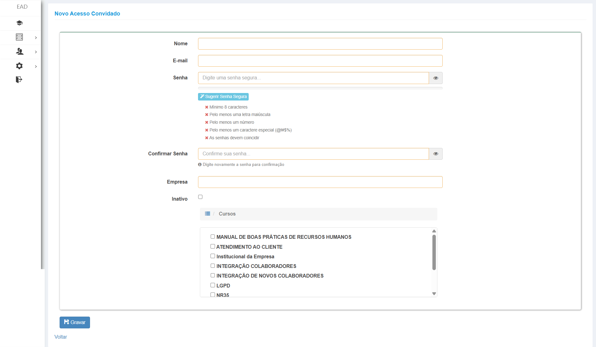
Task: Check the Inativo checkbox
Action: tap(200, 197)
